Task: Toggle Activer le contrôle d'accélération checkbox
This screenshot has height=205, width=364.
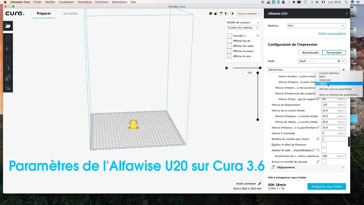Action: (x=324, y=150)
